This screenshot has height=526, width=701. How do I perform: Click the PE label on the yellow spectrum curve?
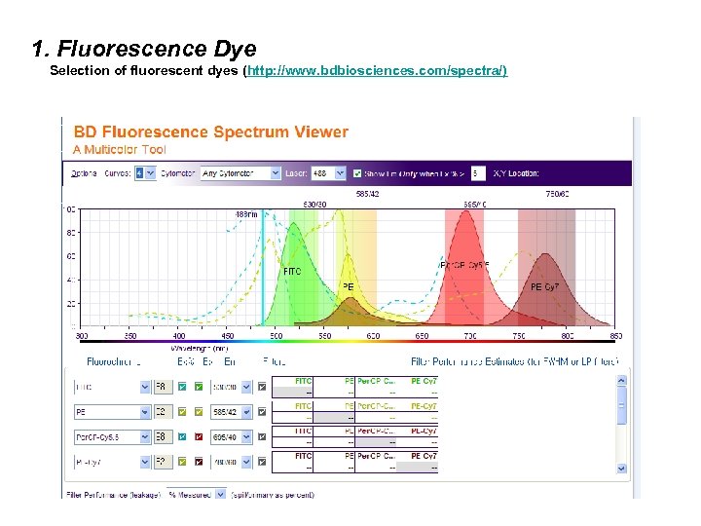pyautogui.click(x=348, y=286)
